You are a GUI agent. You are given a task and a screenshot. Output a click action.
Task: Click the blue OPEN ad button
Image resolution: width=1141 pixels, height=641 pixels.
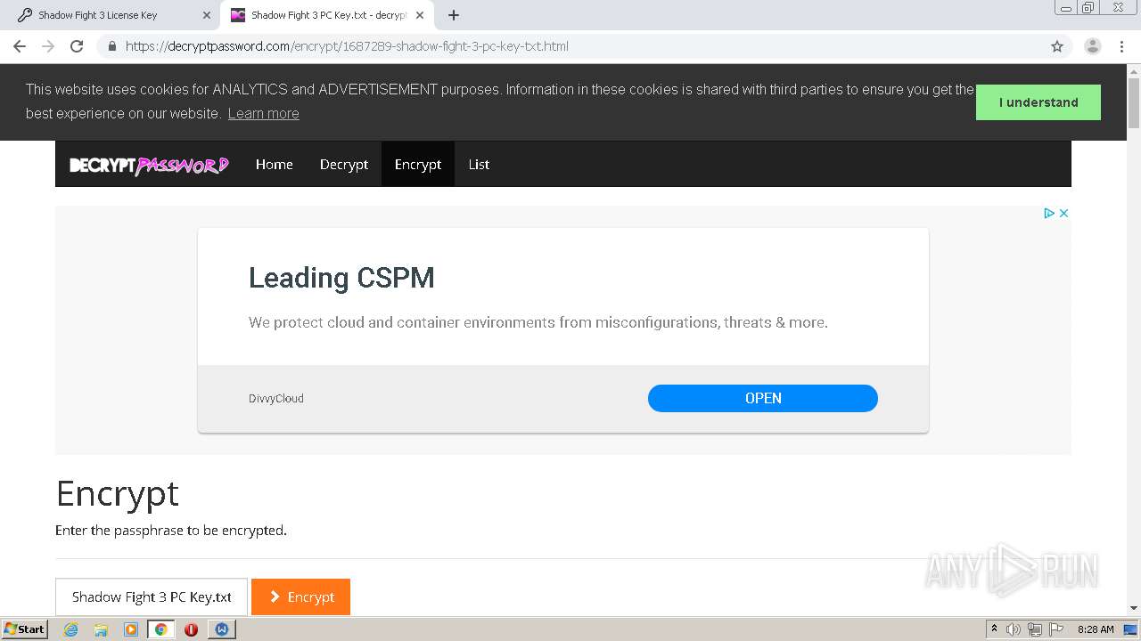click(763, 398)
